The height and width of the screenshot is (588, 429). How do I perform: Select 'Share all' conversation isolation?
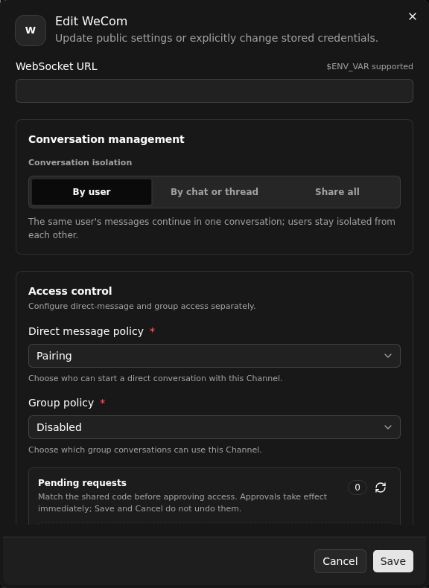click(337, 192)
